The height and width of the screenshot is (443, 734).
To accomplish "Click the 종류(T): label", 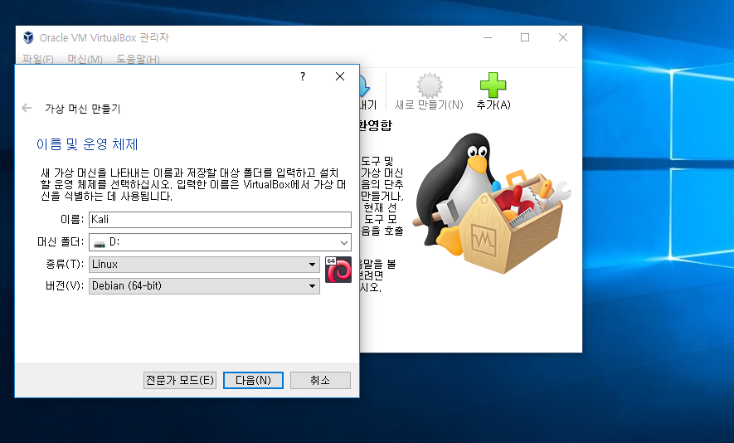I will pos(65,264).
